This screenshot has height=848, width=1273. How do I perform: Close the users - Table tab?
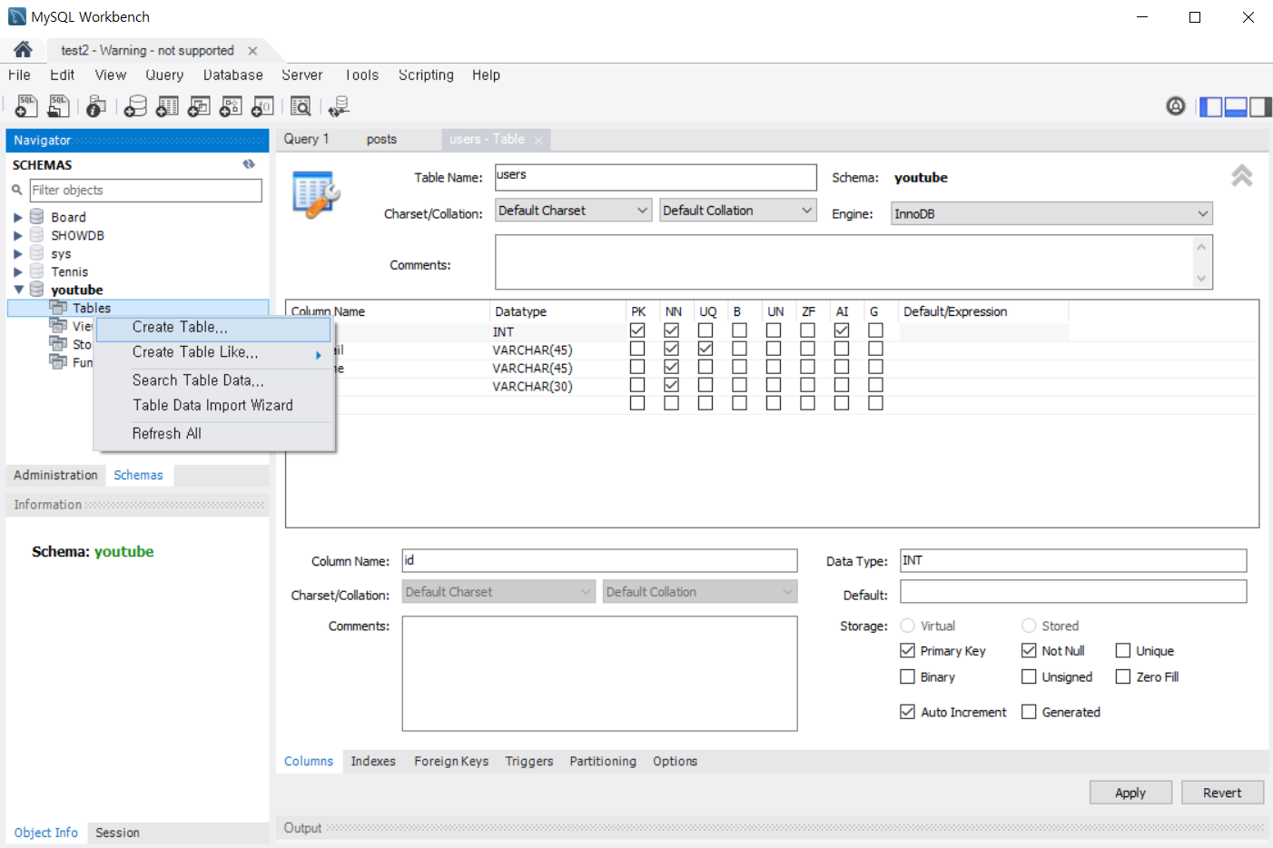coord(538,140)
